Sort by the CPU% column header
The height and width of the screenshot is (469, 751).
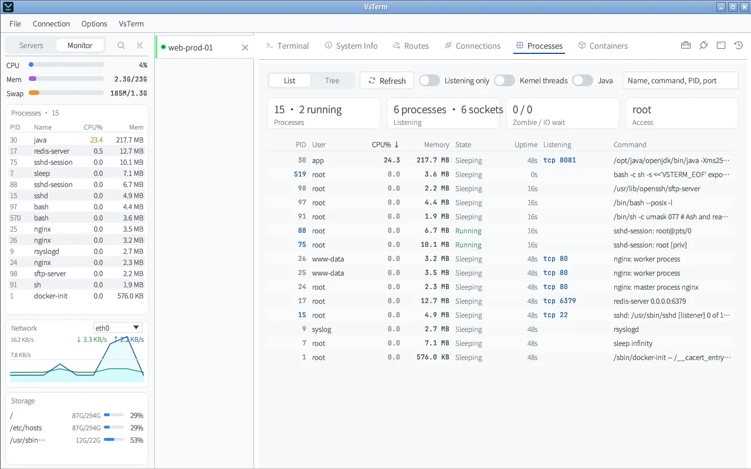click(385, 145)
